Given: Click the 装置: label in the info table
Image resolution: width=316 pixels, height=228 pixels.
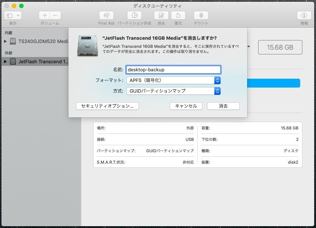Looking at the screenshot, I should pos(206,162).
